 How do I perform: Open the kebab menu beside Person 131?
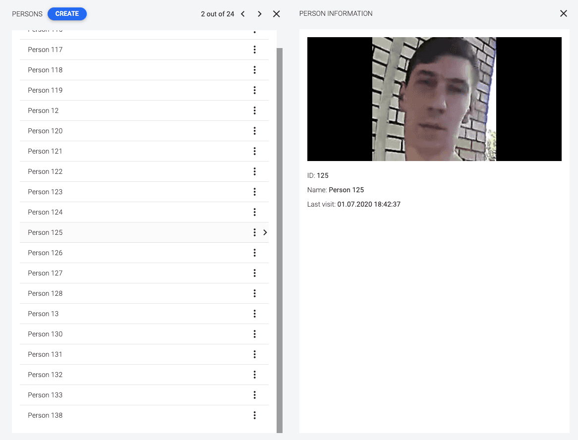click(254, 354)
